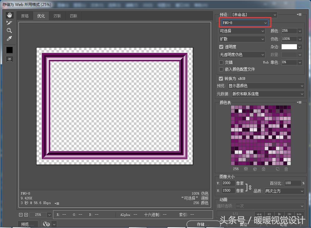Disable the 透明度 checkbox

pos(221,47)
